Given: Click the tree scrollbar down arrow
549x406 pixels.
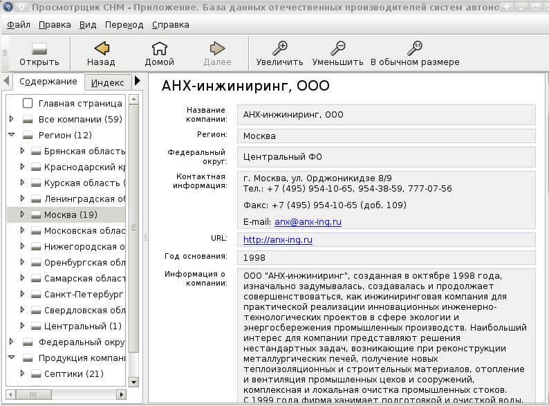Looking at the screenshot, I should (x=133, y=382).
